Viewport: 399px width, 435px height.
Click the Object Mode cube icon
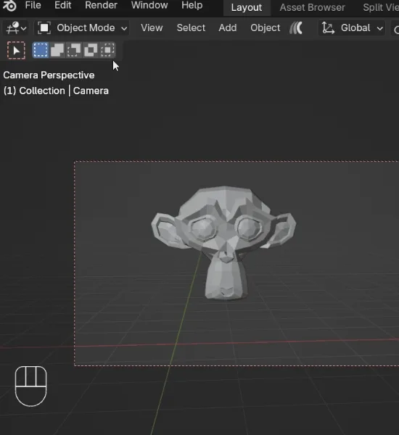tap(44, 28)
